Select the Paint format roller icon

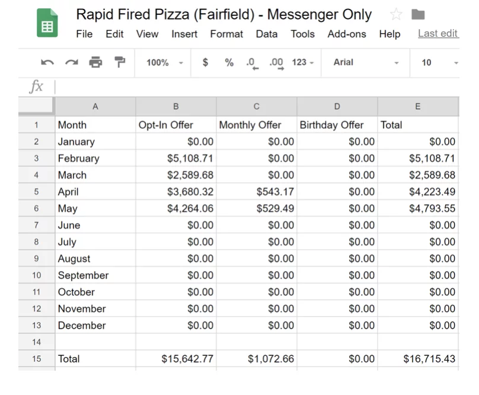tap(120, 62)
